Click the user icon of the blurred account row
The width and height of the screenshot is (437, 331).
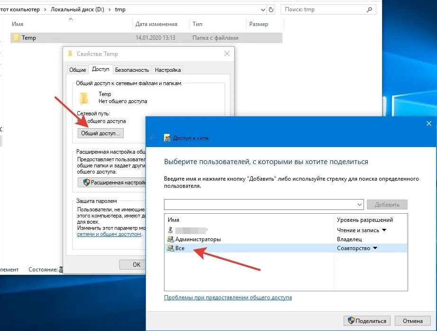[x=170, y=230]
